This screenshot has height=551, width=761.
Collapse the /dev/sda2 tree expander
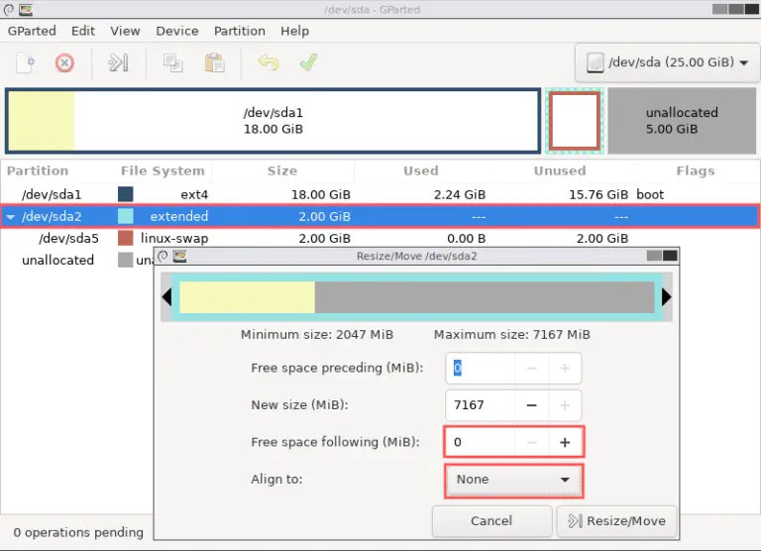(x=11, y=217)
